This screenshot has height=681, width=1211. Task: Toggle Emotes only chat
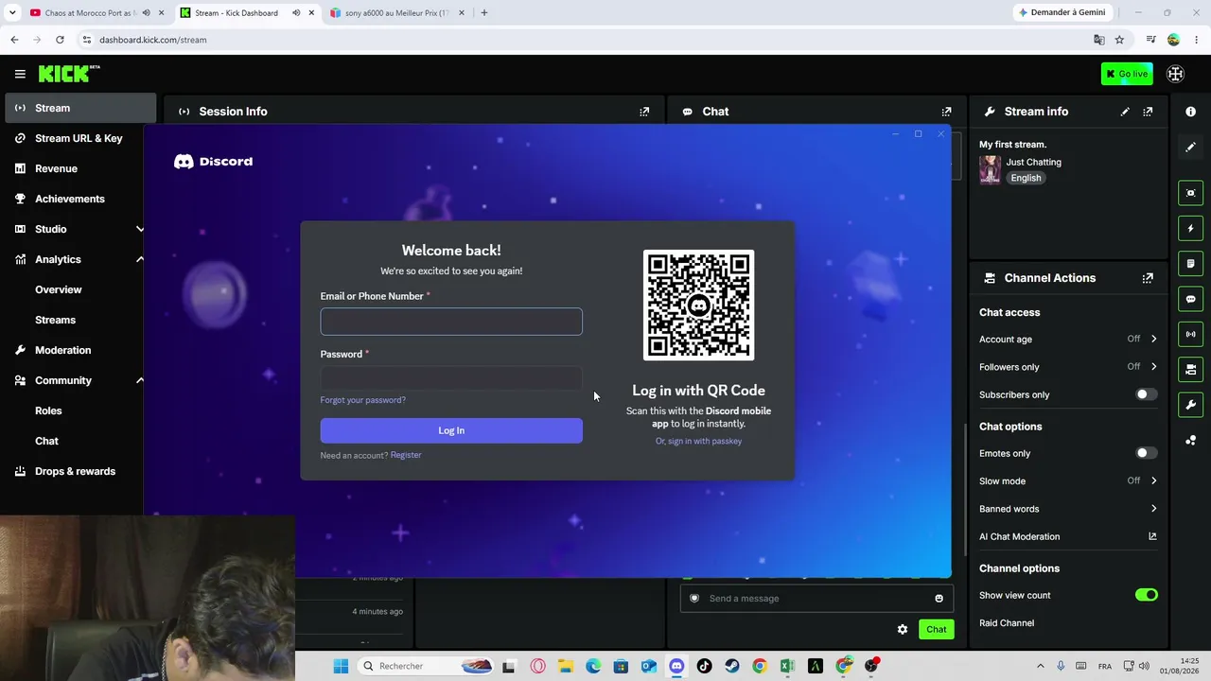pyautogui.click(x=1146, y=453)
